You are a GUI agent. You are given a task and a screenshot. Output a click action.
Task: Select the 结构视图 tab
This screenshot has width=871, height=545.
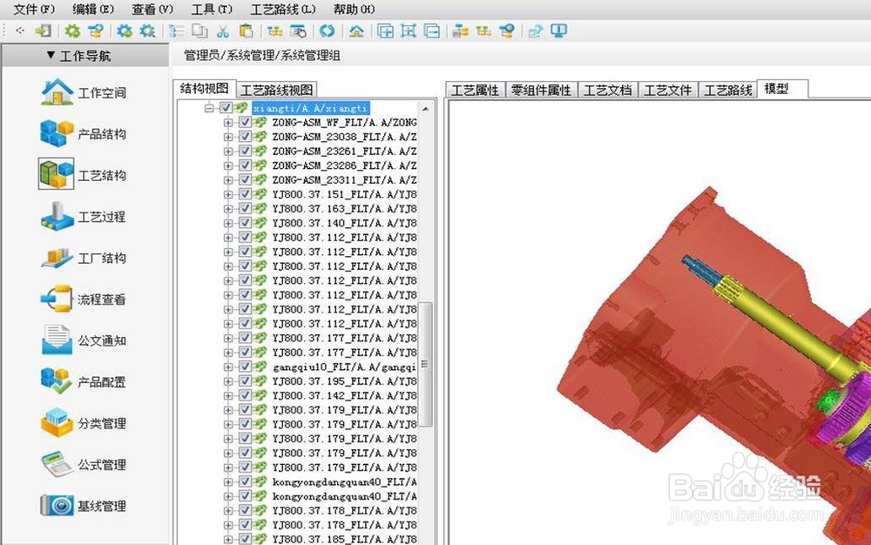204,89
